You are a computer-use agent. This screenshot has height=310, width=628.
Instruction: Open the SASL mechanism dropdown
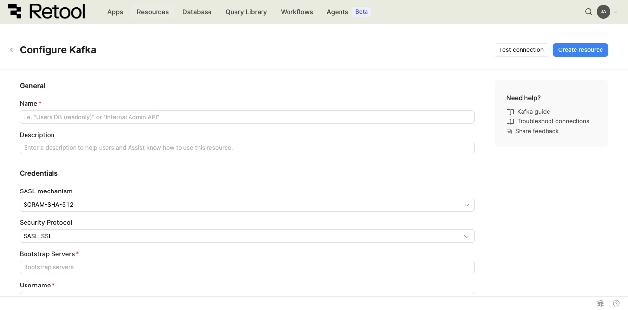247,205
